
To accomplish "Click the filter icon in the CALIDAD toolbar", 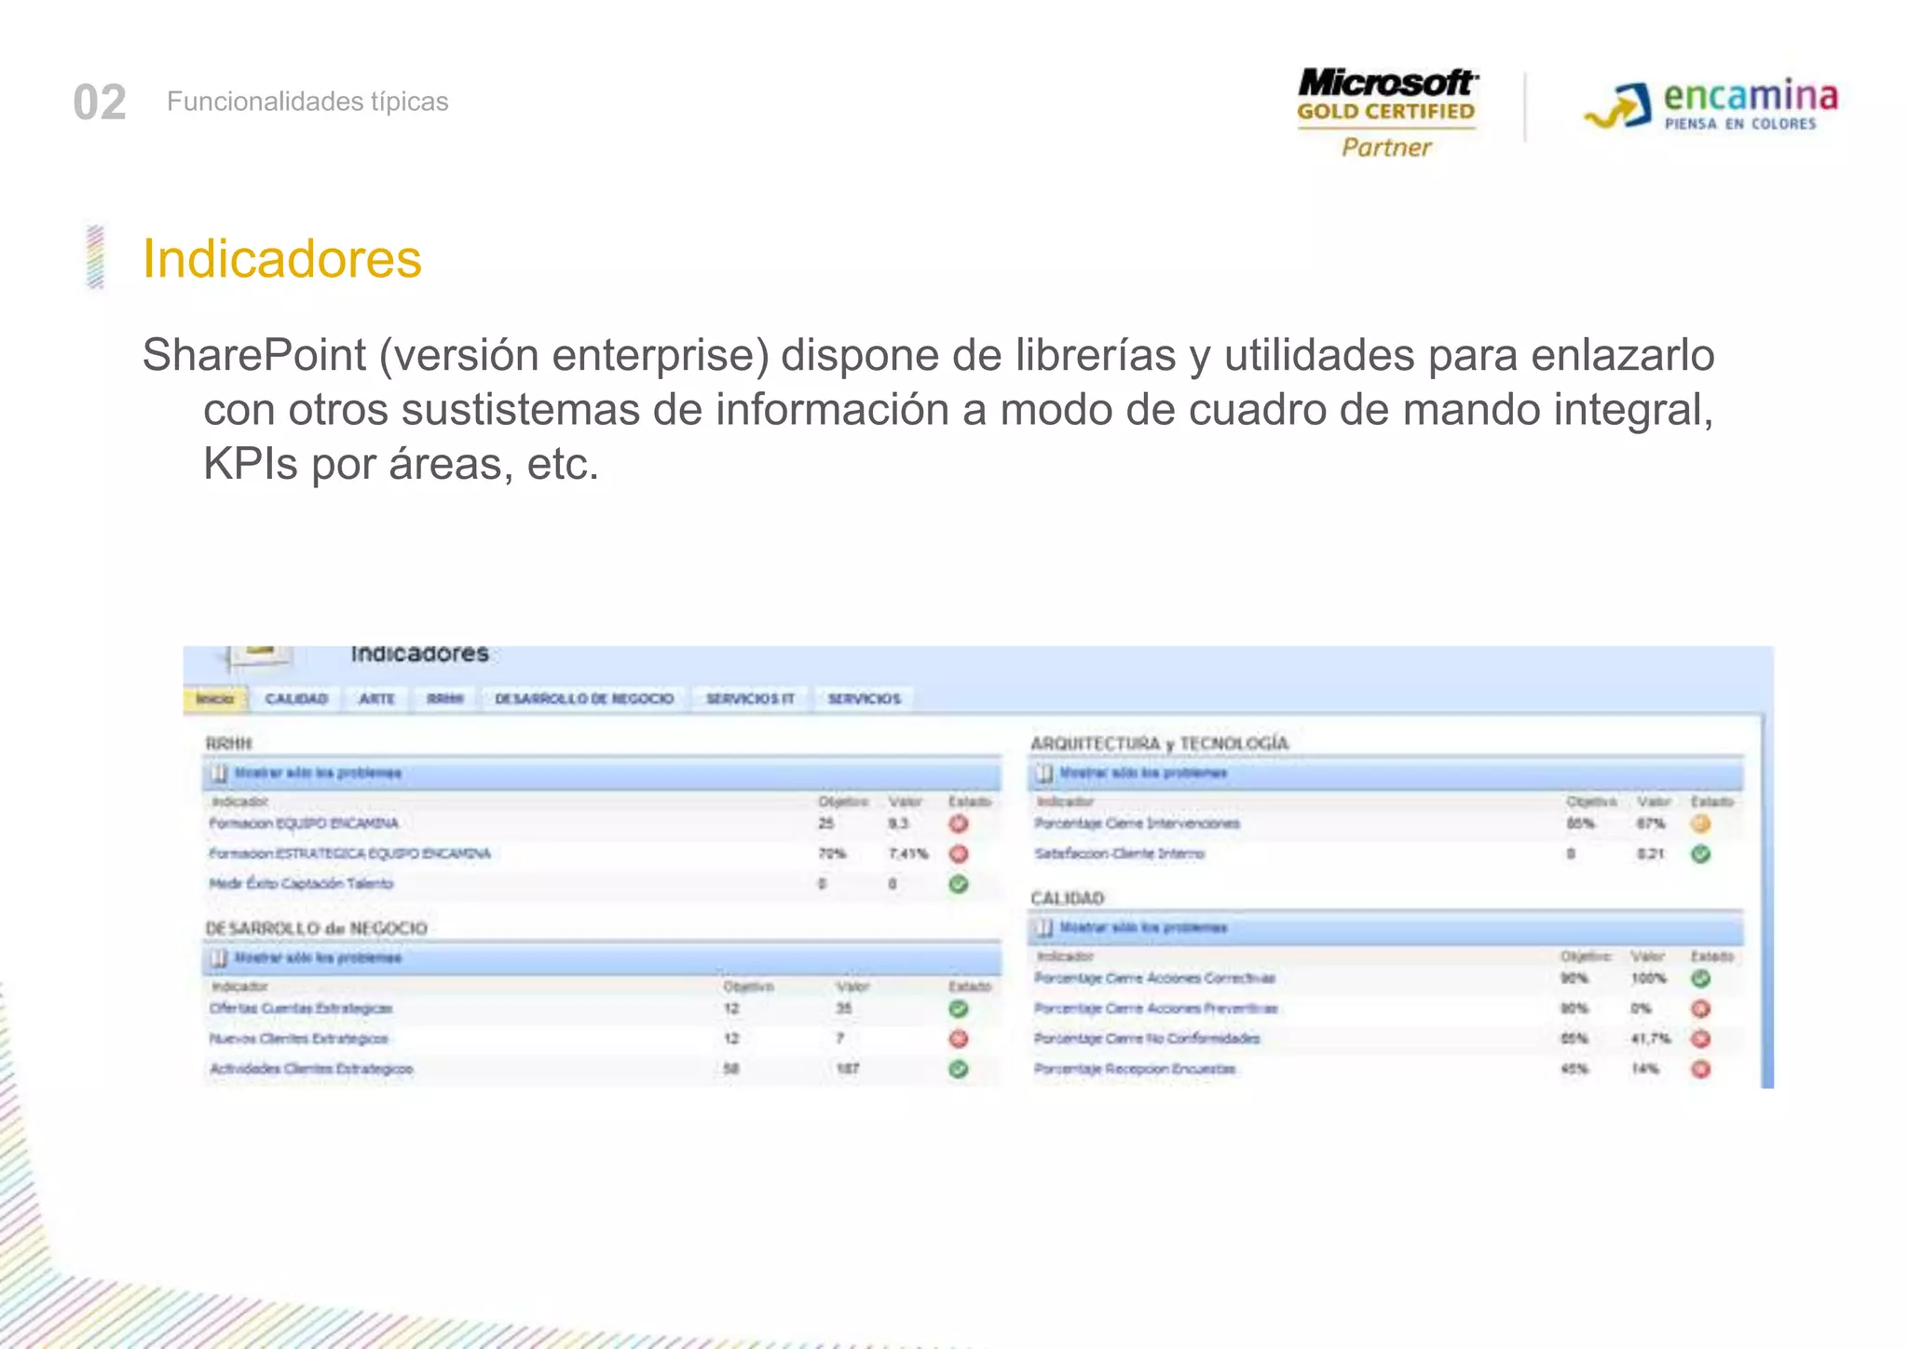I will [1044, 928].
